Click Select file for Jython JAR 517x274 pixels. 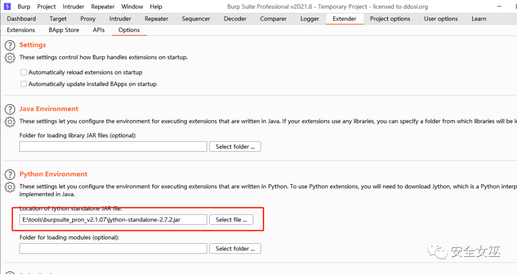click(231, 220)
